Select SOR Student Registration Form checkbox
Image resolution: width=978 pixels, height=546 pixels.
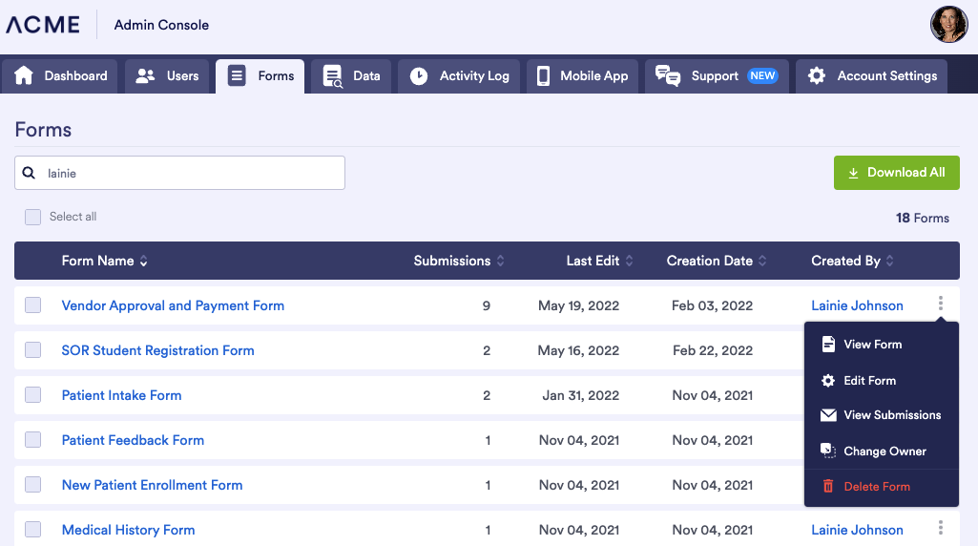33,350
